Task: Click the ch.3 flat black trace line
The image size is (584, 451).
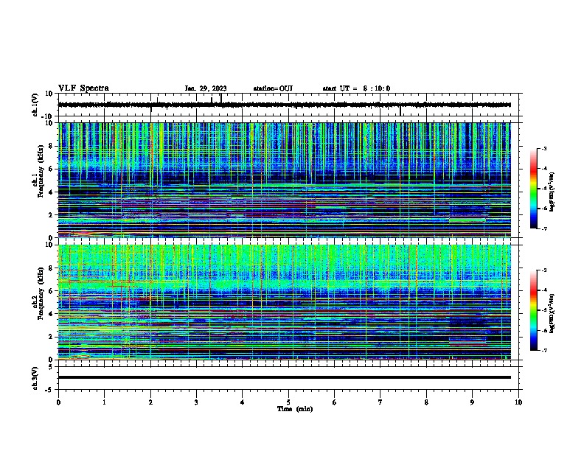Action: click(285, 377)
